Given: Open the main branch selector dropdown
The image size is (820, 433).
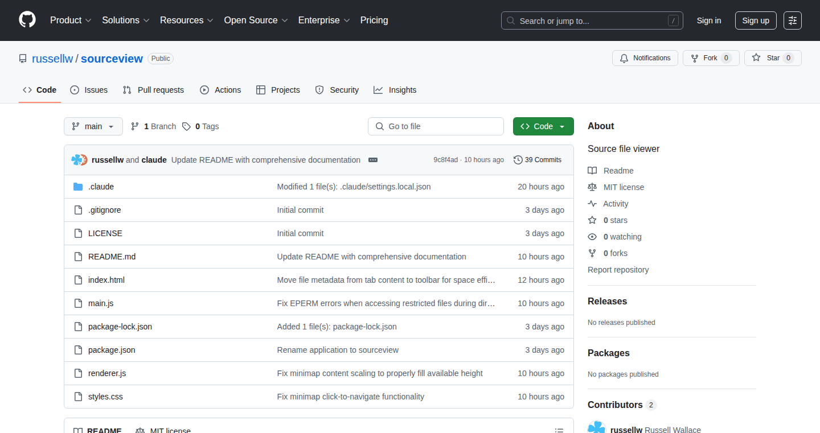Looking at the screenshot, I should (93, 126).
